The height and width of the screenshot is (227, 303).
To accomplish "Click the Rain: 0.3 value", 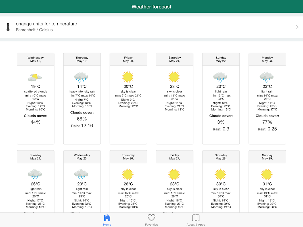I will point(221,129).
